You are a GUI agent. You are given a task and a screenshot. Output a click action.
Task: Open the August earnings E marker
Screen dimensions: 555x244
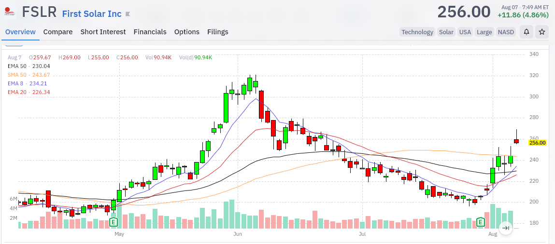tap(480, 222)
